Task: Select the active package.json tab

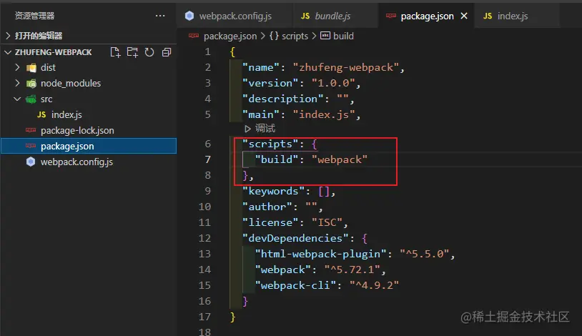Action: point(427,16)
